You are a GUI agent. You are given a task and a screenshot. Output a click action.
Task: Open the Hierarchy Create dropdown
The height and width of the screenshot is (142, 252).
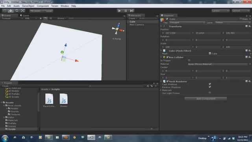point(133,19)
